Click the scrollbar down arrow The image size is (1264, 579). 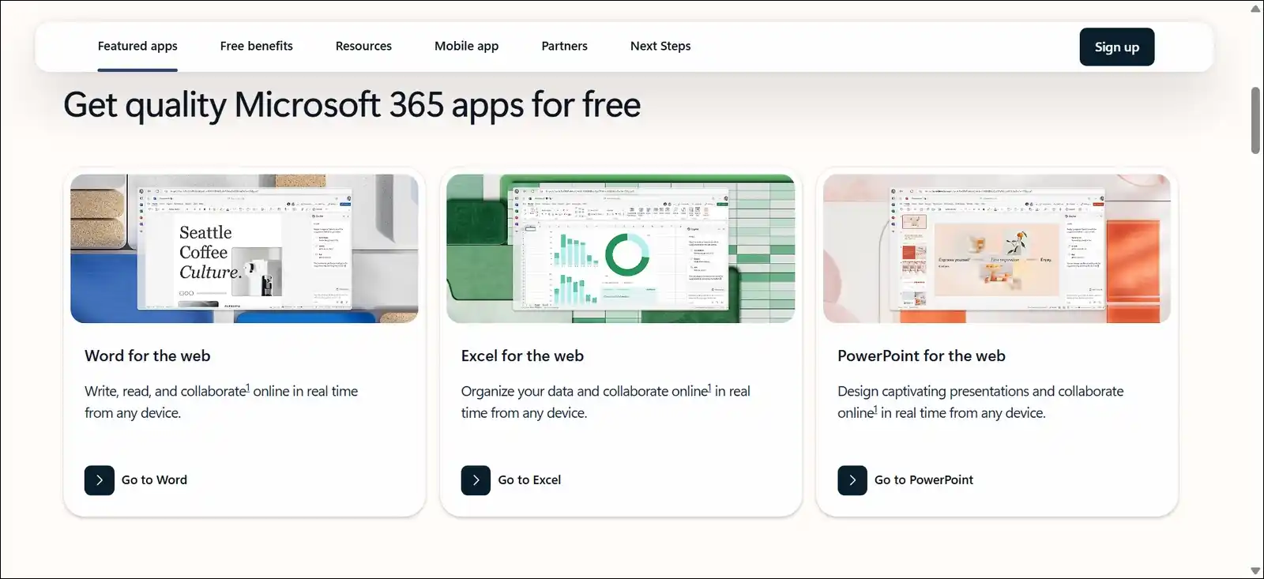tap(1255, 570)
